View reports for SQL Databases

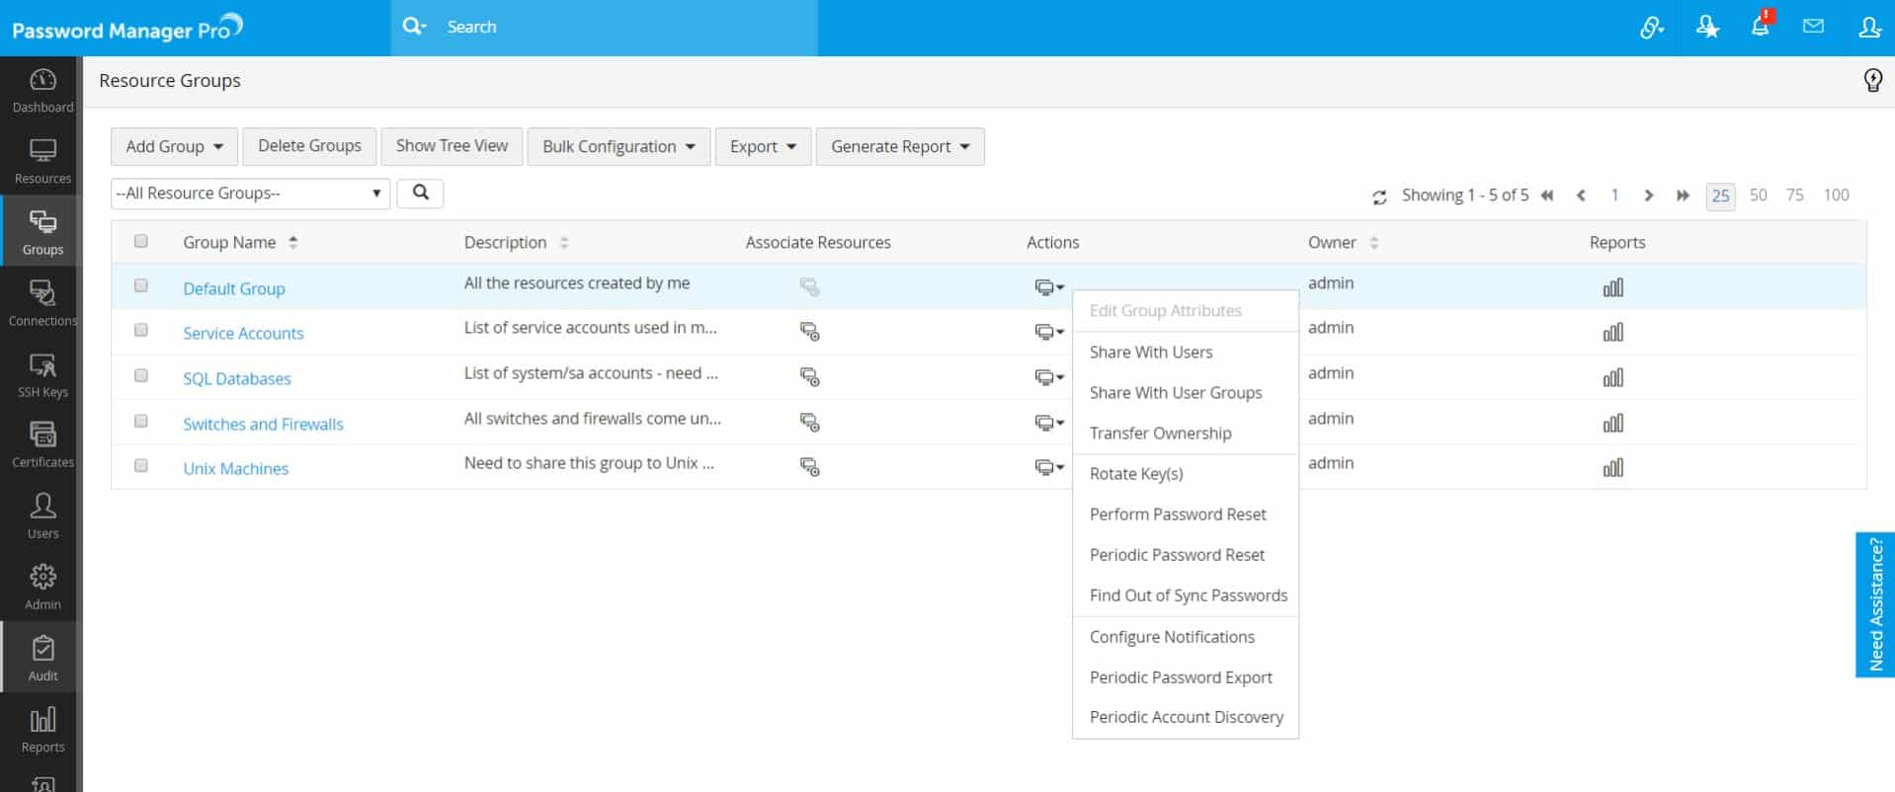[x=1612, y=377]
